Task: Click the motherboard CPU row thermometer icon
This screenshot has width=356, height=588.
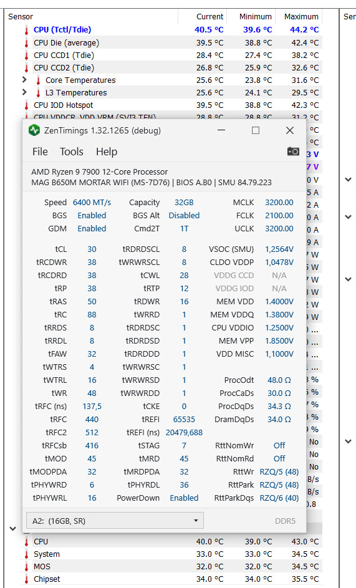Action: pyautogui.click(x=26, y=542)
